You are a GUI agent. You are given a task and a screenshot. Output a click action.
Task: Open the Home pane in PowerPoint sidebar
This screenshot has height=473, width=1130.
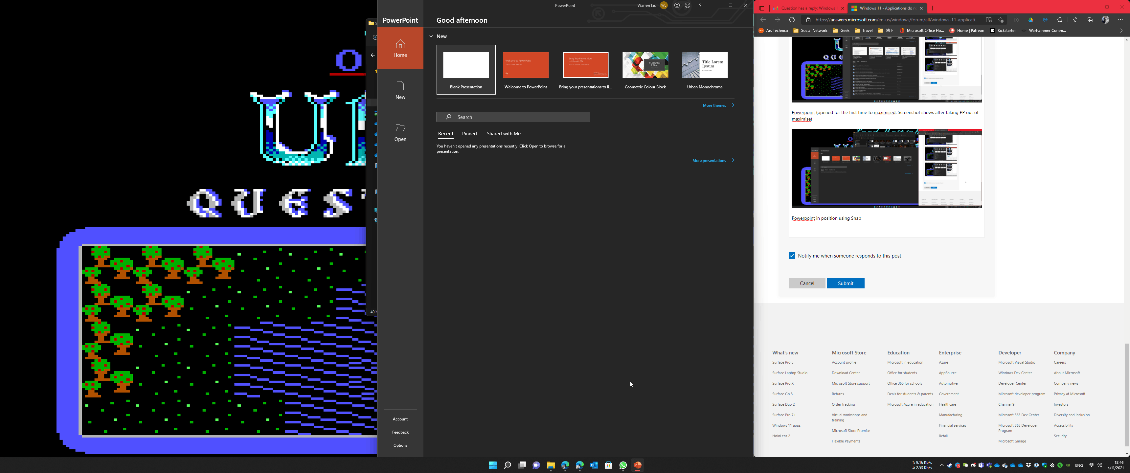pyautogui.click(x=400, y=48)
